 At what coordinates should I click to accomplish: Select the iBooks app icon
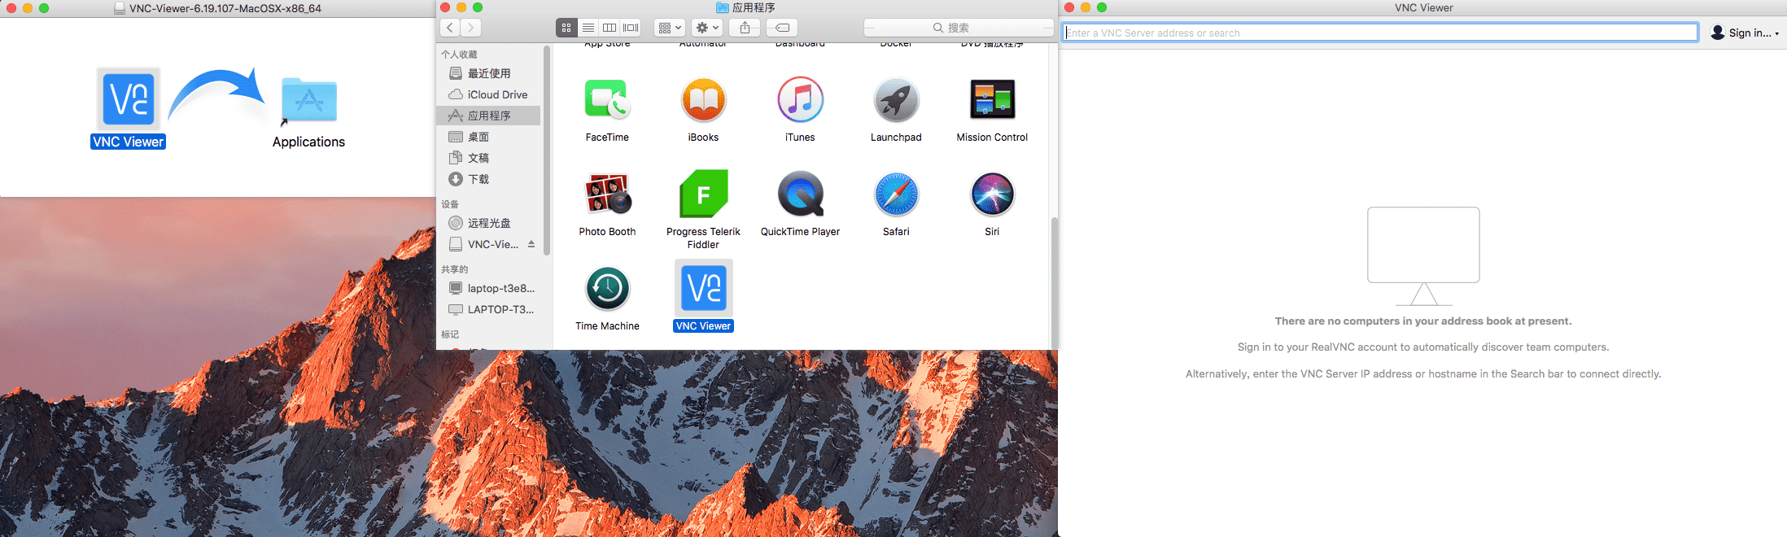coord(703,100)
